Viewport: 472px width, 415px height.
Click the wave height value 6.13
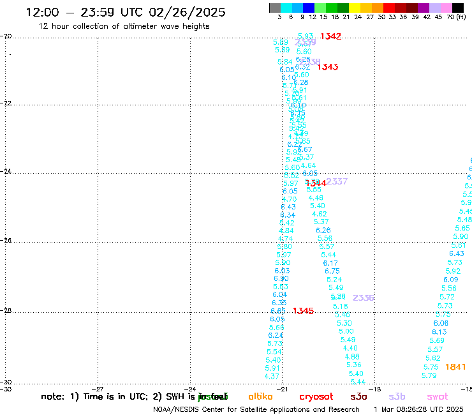[x=439, y=332]
